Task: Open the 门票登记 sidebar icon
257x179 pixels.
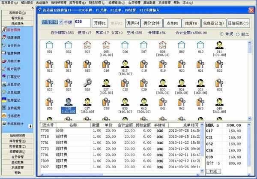Action: [x=4, y=76]
